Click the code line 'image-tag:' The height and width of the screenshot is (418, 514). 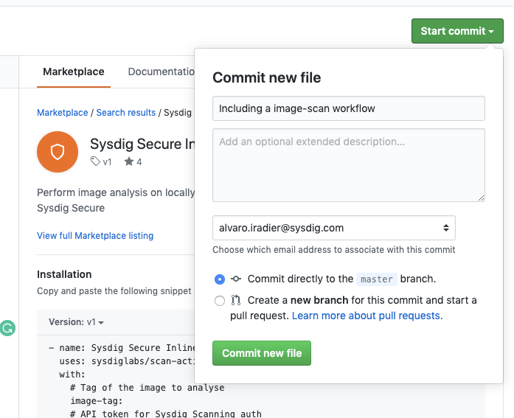point(97,401)
